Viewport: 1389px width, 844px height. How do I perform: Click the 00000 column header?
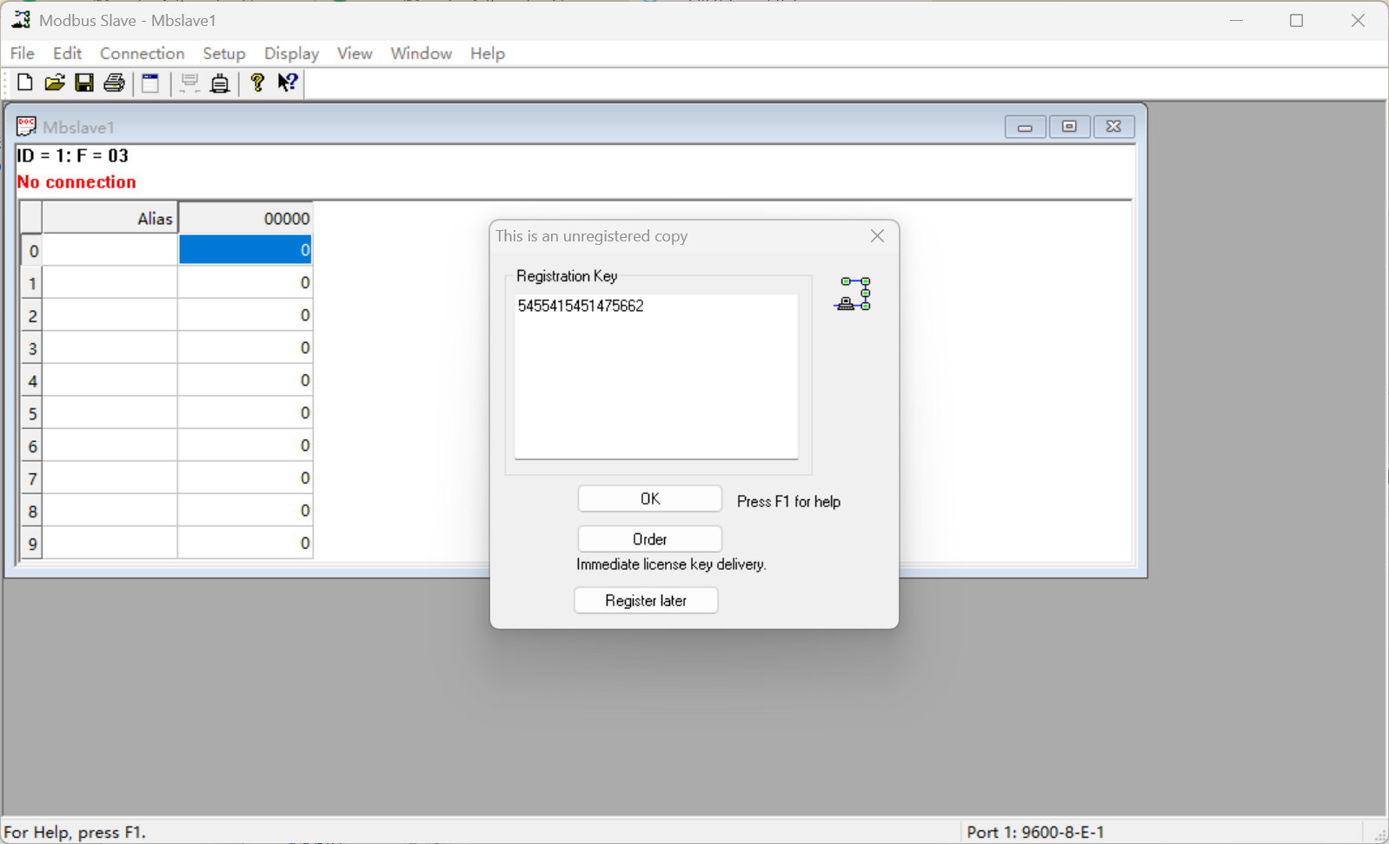coord(245,218)
